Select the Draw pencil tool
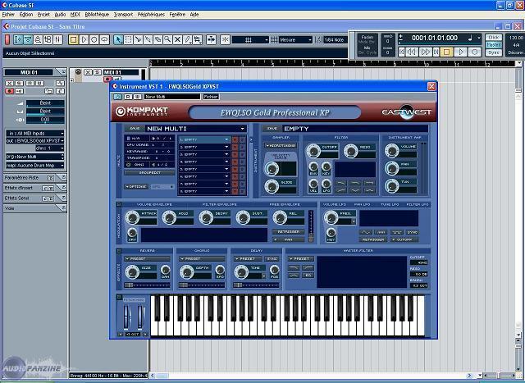525x383 pixels. click(188, 40)
